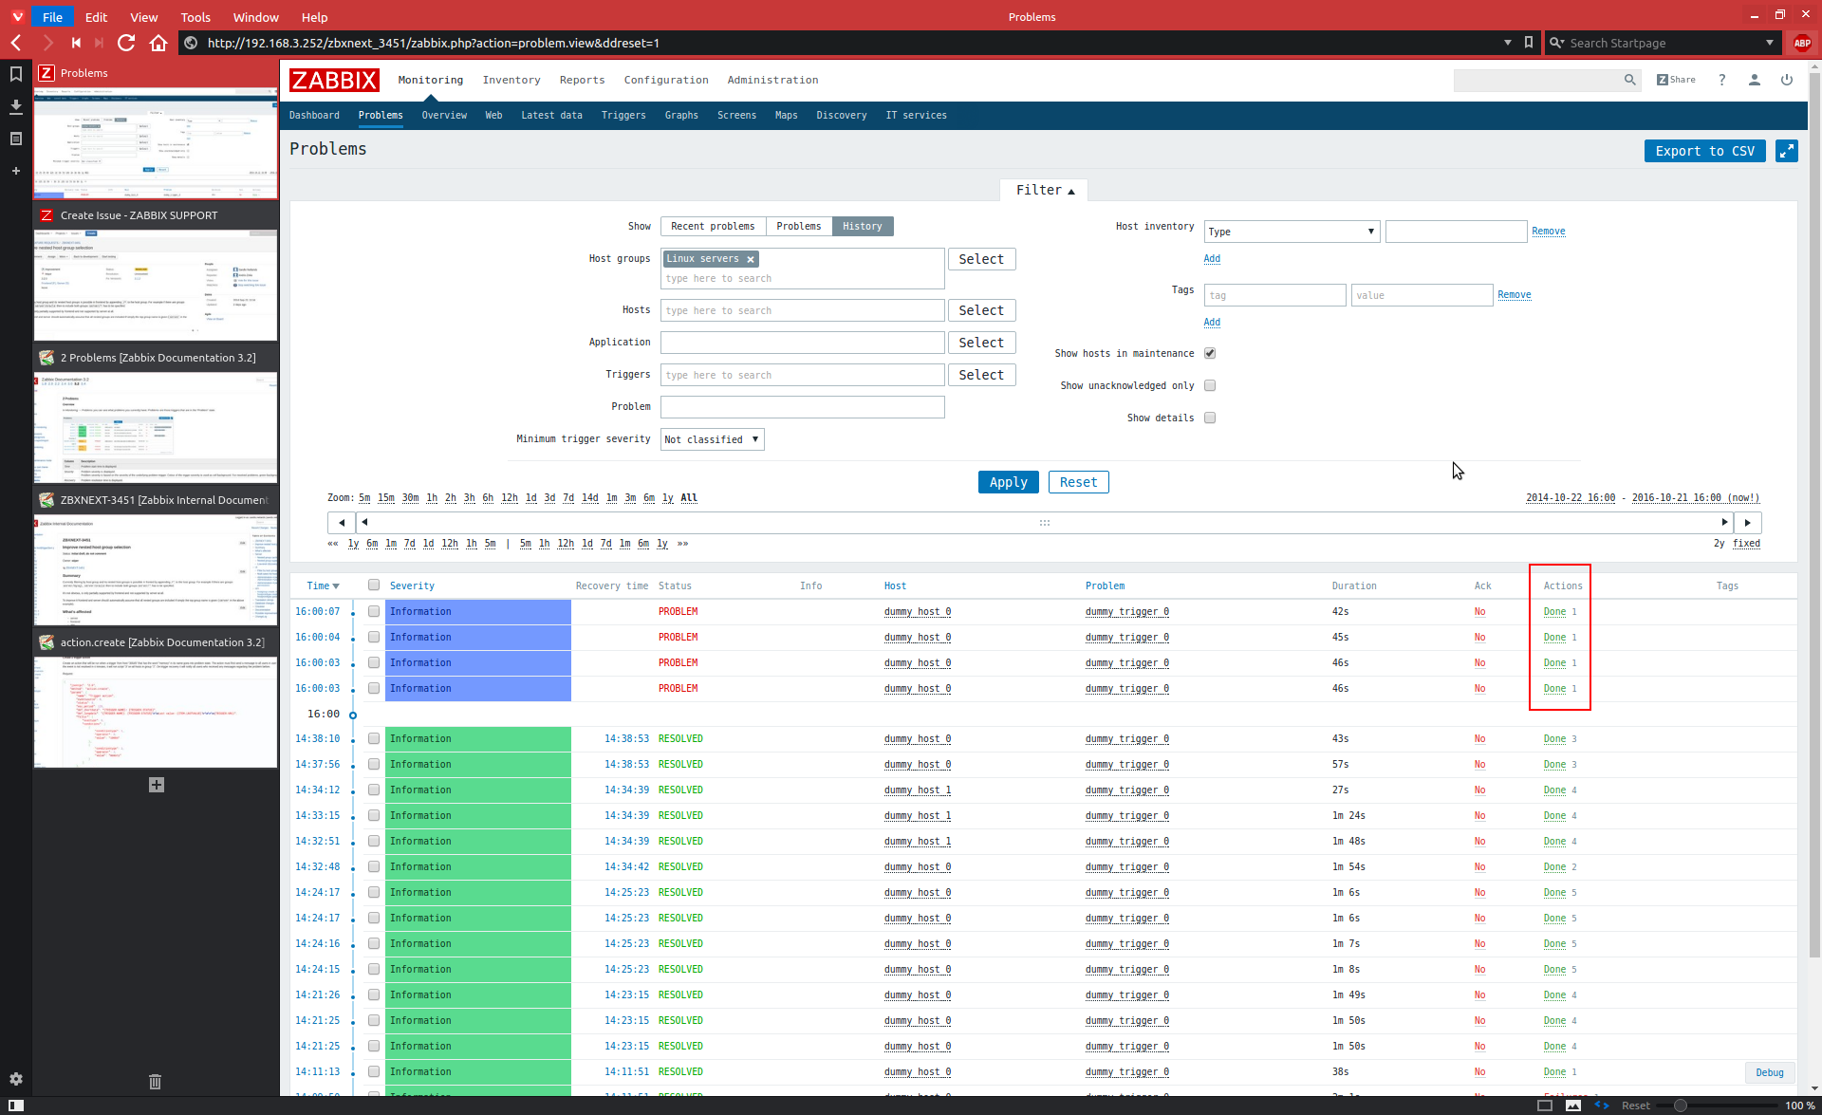Check the row checkbox for 16:00:04 problem
The width and height of the screenshot is (1822, 1115).
374,638
